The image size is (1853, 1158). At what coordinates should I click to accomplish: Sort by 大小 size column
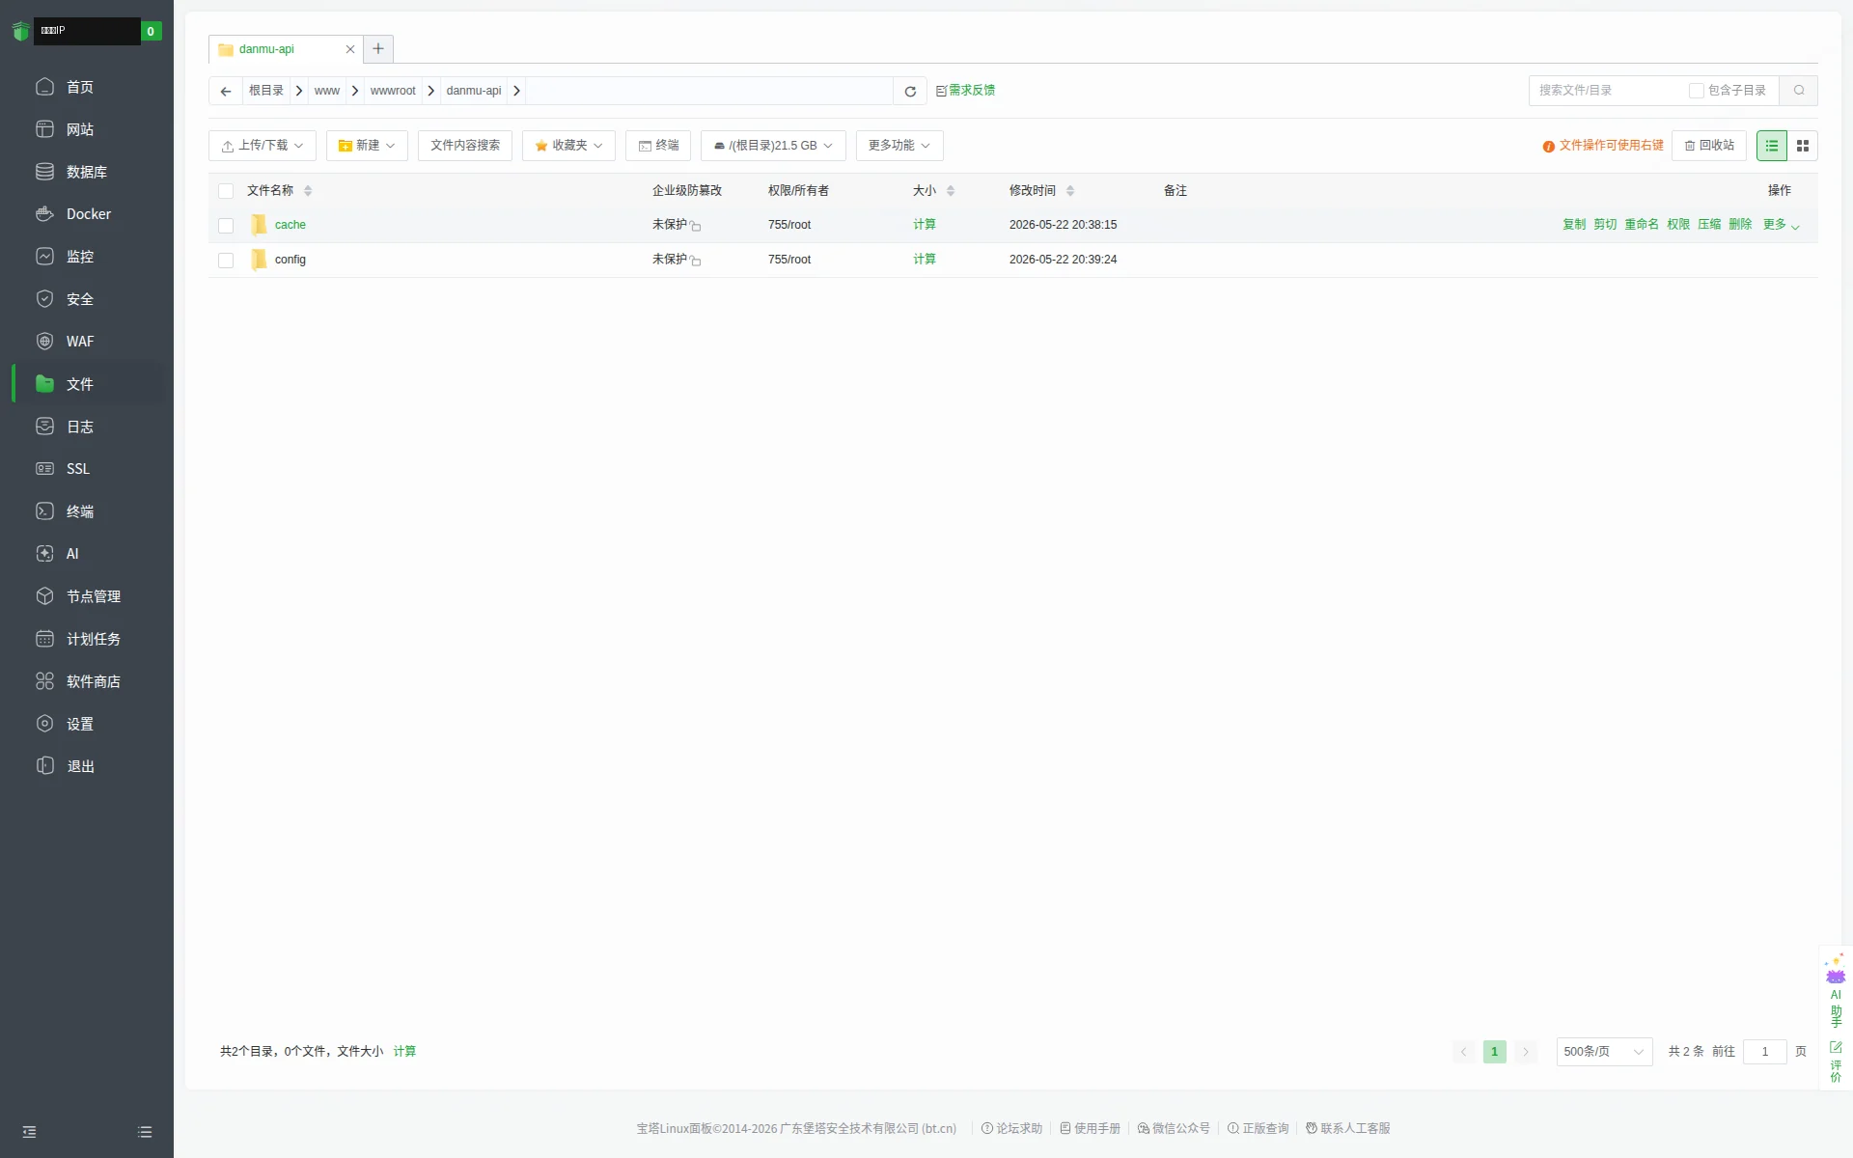[951, 191]
